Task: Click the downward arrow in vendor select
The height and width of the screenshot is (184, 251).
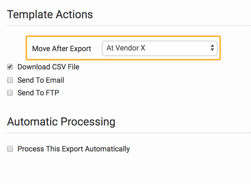Action: (x=212, y=50)
